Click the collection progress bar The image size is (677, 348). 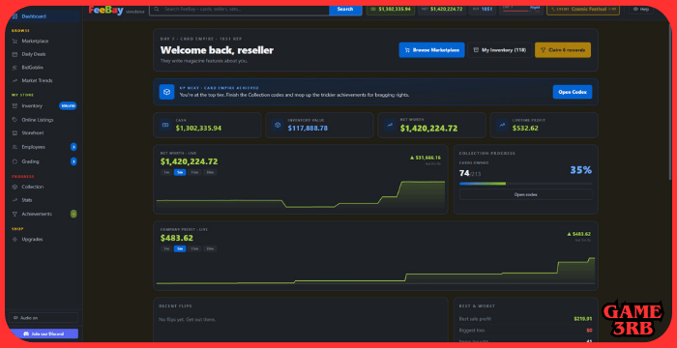525,184
